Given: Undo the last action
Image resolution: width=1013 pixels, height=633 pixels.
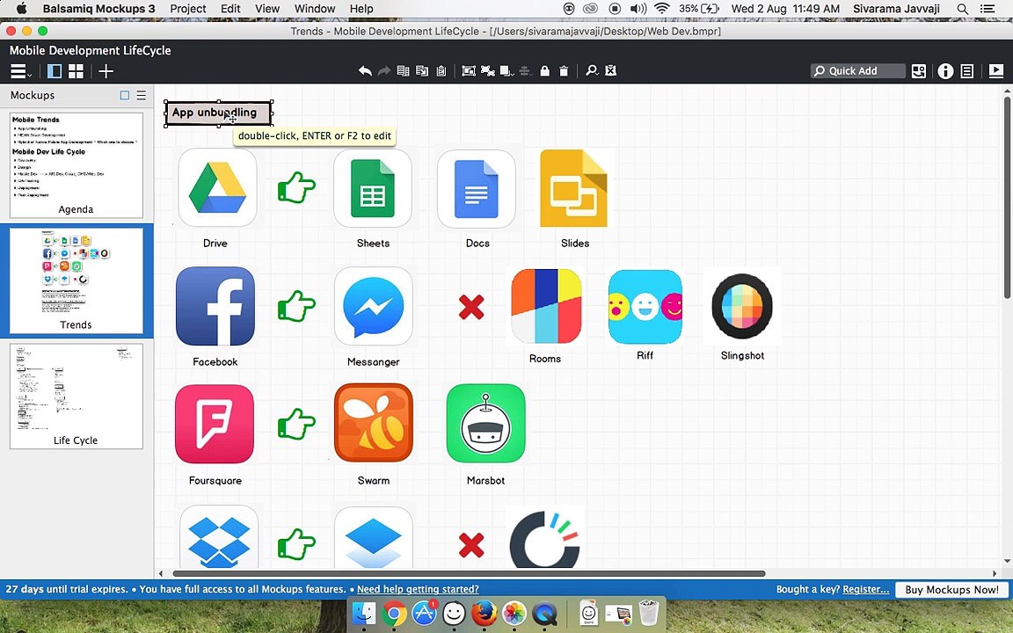Looking at the screenshot, I should pos(365,71).
